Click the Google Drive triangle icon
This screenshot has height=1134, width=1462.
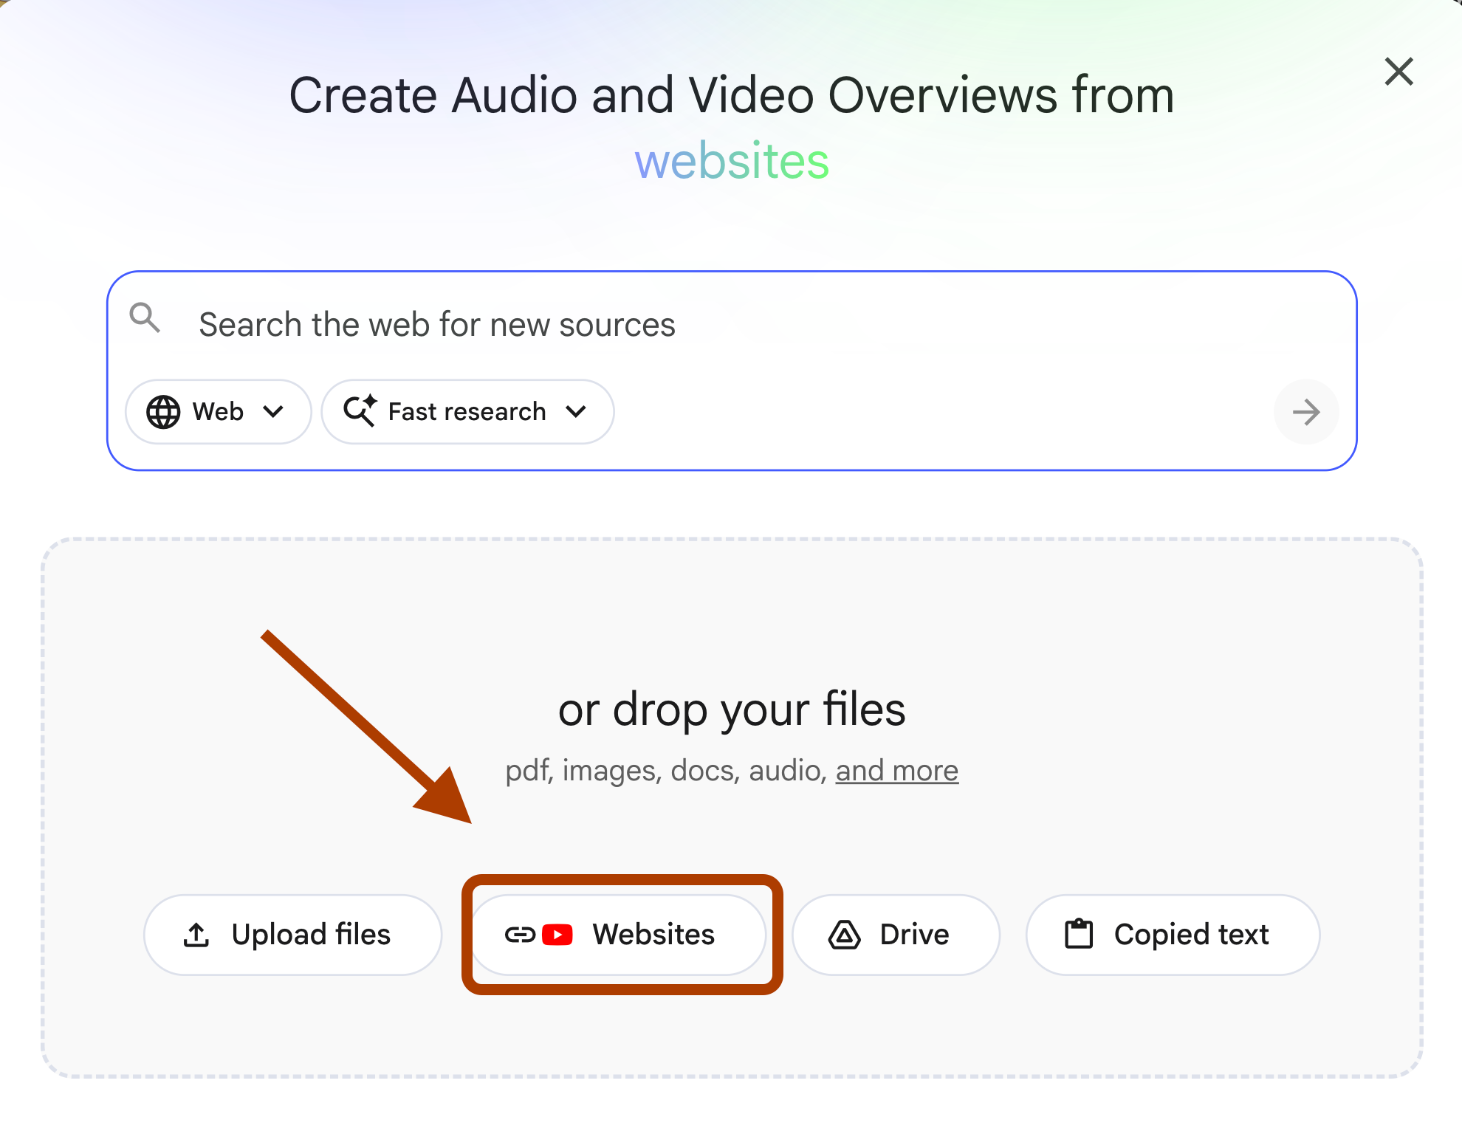(844, 935)
